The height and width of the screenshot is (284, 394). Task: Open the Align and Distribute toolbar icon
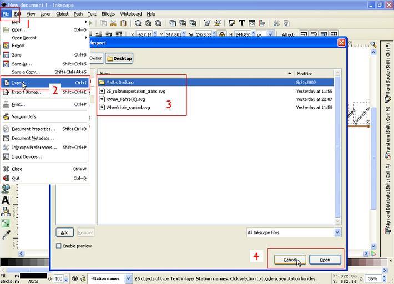(x=262, y=23)
